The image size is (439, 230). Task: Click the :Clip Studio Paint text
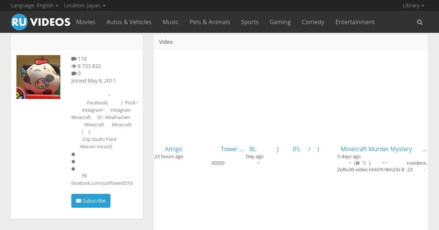pos(99,139)
